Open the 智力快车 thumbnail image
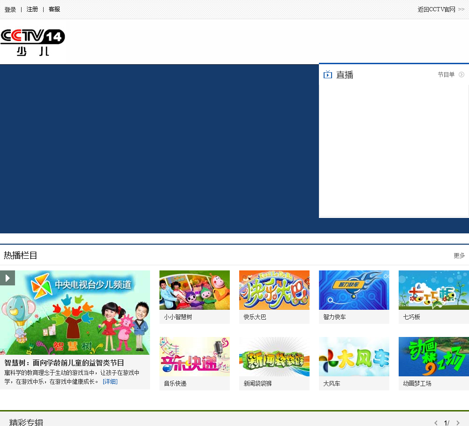Screen dimensions: 469x426 click(x=354, y=290)
